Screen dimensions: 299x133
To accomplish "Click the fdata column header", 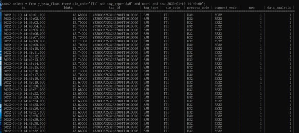I will (68, 8).
